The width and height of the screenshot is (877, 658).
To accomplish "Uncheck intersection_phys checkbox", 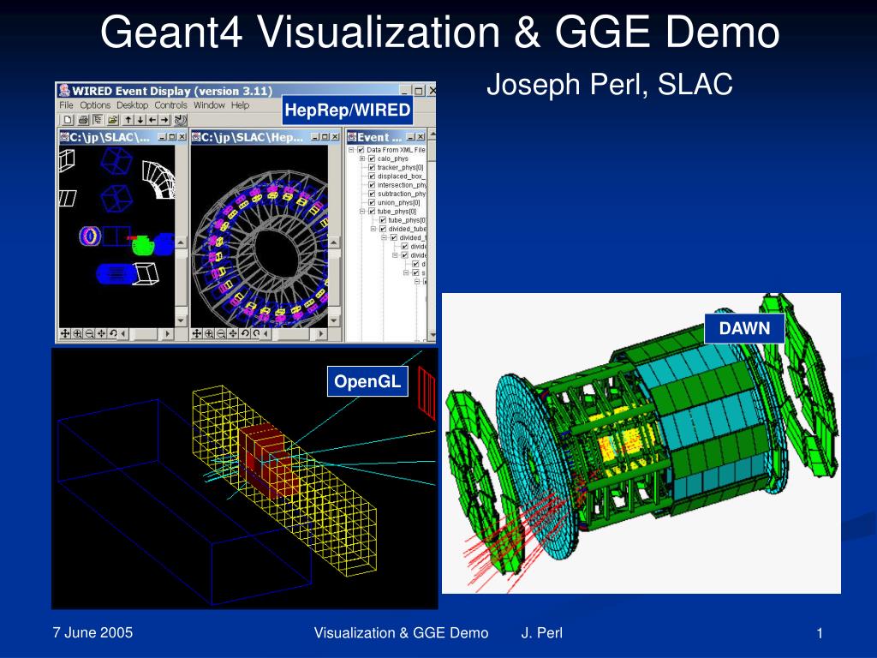I will [x=372, y=185].
